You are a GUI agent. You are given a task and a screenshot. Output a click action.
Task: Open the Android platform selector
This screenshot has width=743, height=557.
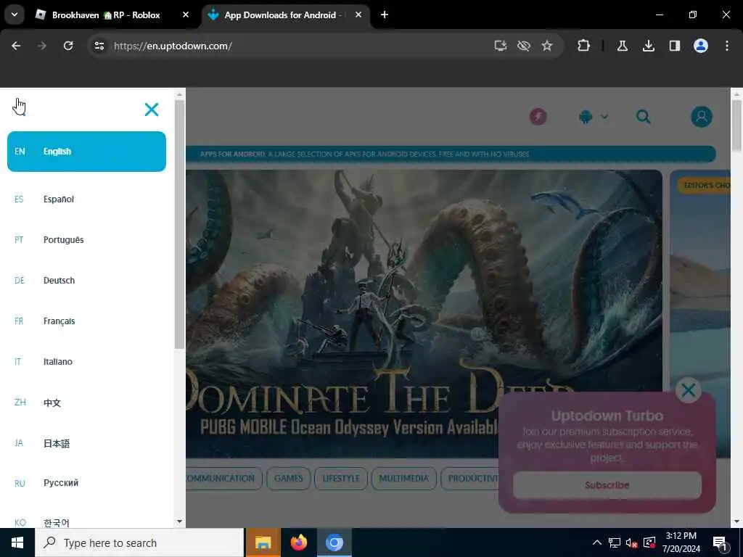click(x=594, y=117)
